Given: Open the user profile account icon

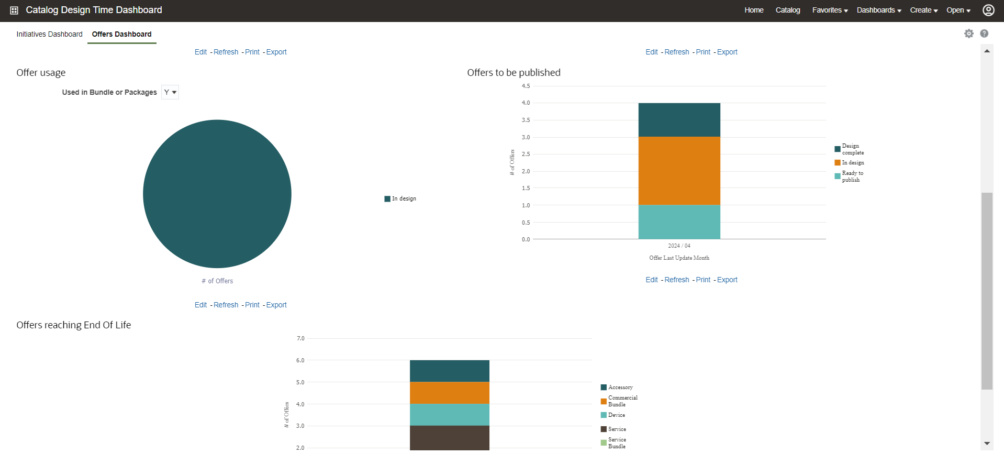Looking at the screenshot, I should click(x=988, y=10).
